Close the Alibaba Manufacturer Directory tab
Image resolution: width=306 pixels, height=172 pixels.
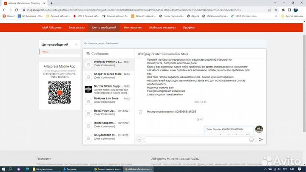(44, 3)
